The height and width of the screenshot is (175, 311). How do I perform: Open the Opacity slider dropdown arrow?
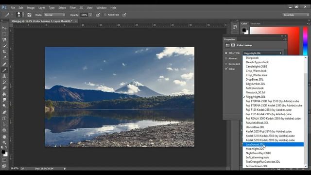coord(90,15)
